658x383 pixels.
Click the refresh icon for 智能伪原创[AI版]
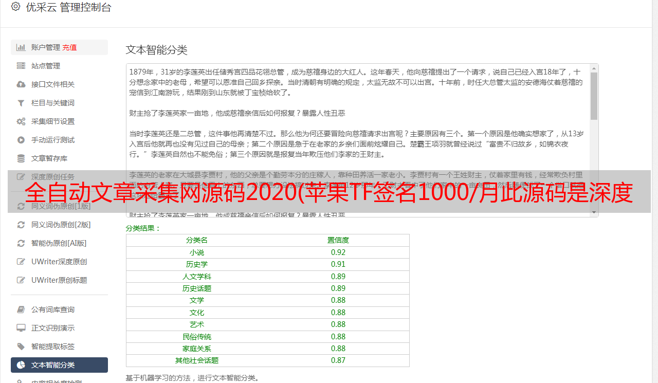click(21, 243)
